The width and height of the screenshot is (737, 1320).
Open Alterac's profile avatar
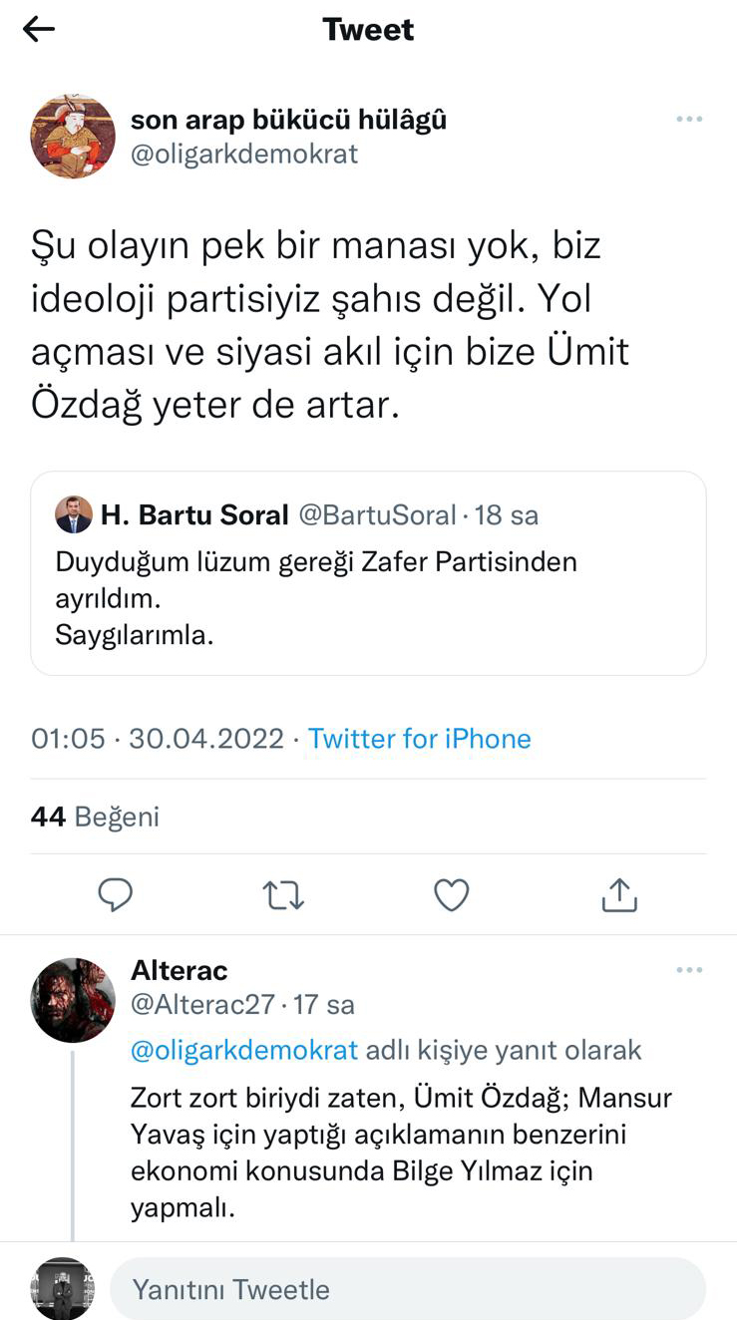(x=73, y=1000)
